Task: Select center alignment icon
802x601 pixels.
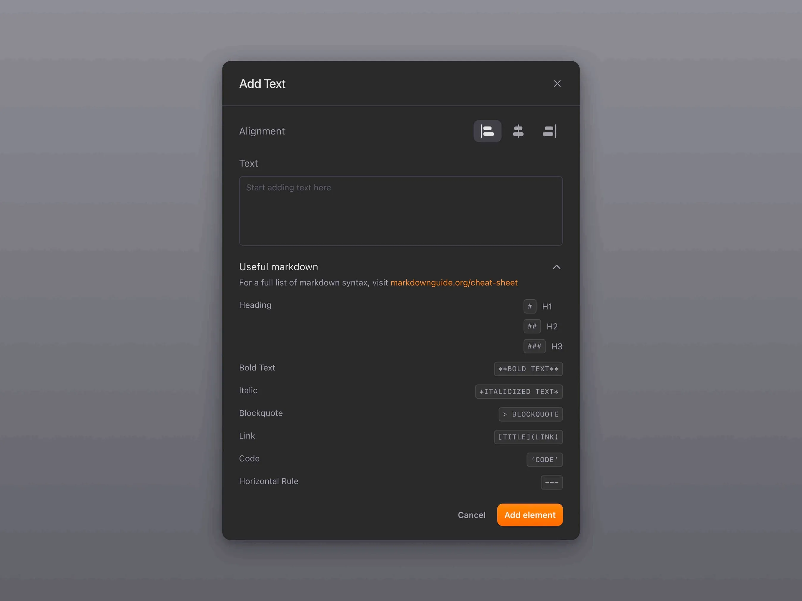Action: (x=518, y=131)
